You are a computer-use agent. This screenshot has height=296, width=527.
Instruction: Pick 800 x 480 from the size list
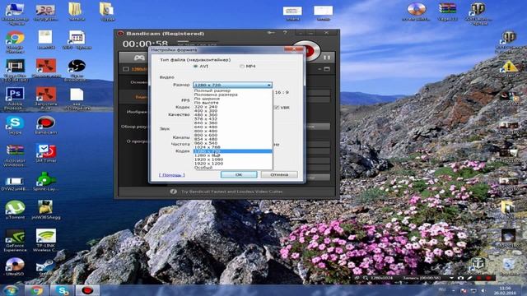[x=232, y=131]
